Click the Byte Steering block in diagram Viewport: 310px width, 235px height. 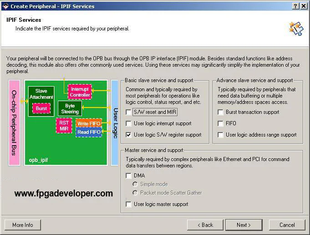[70, 108]
